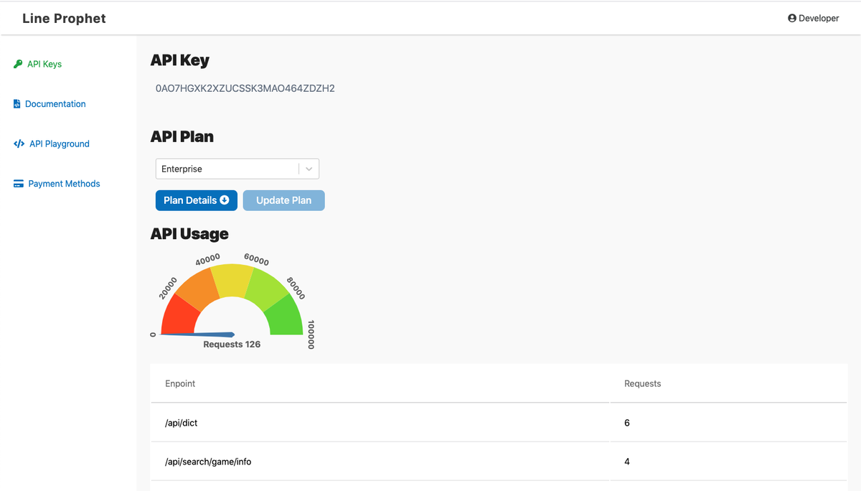Click request count 4 for /api/search/game/info
The image size is (861, 491).
(x=627, y=462)
